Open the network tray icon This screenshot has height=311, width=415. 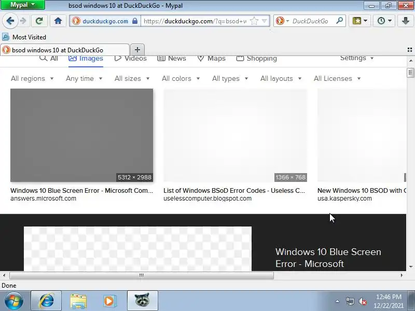(x=350, y=301)
